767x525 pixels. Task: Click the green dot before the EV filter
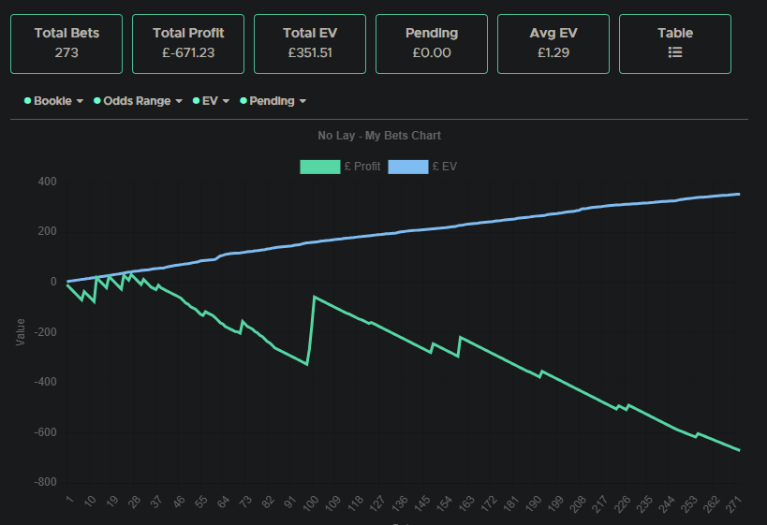pos(196,101)
